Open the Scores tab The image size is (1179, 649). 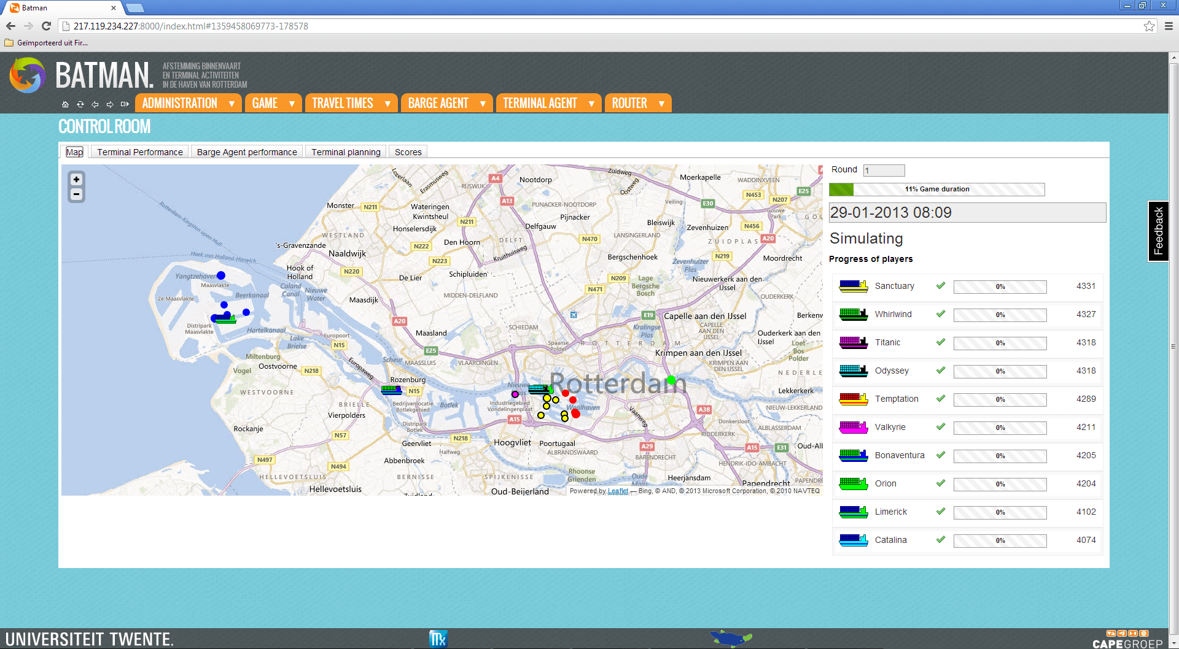coord(408,152)
